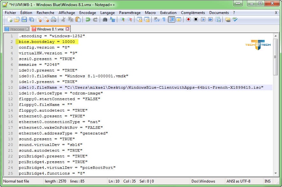The height and width of the screenshot is (187, 282).
Task: Click the Print icon in toolbar
Action: pos(54,20)
